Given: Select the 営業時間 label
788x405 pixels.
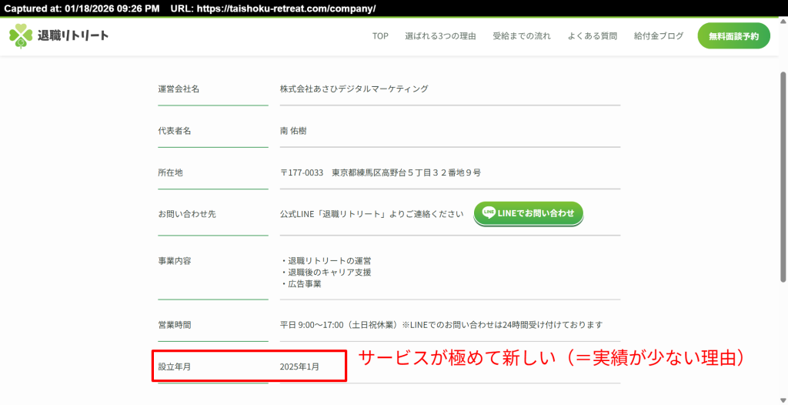Looking at the screenshot, I should (x=175, y=325).
